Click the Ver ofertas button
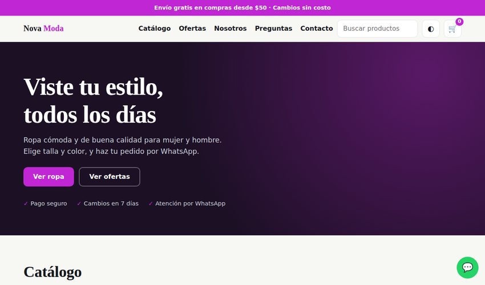This screenshot has width=485, height=285. 110,177
